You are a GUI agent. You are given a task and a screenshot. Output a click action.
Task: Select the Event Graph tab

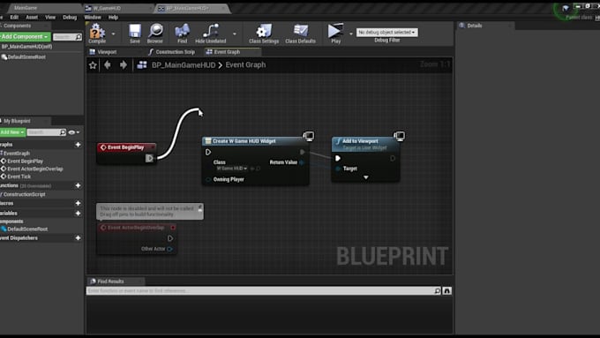pos(228,52)
